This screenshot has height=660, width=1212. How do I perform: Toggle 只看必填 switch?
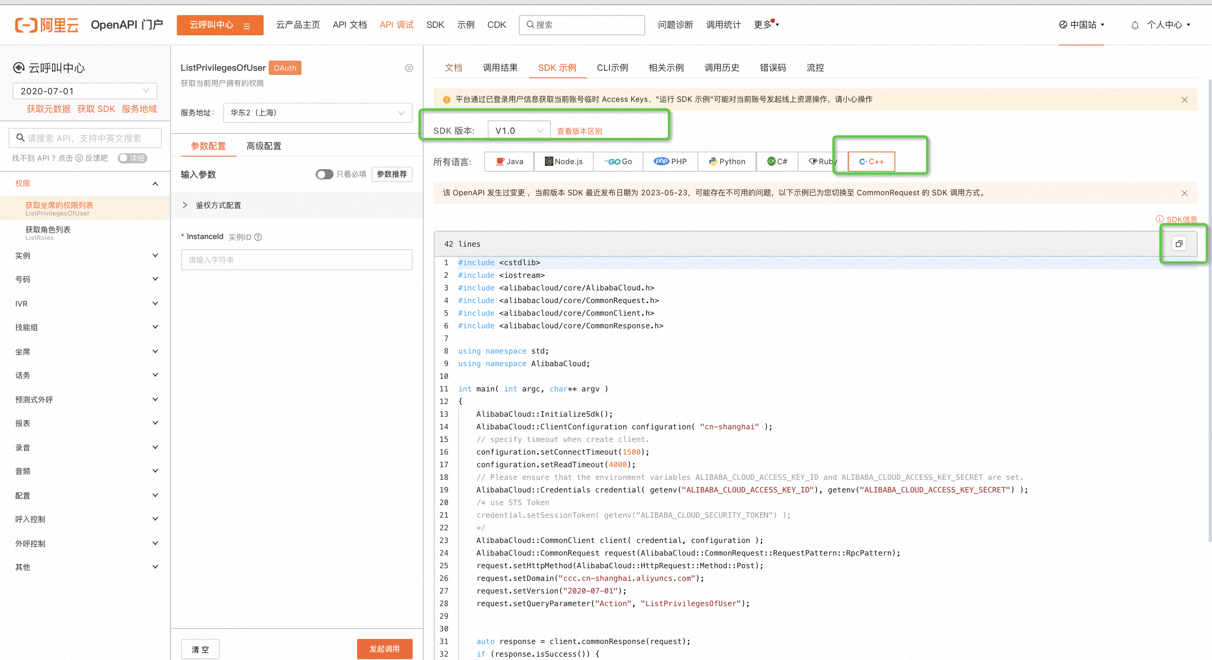click(x=324, y=175)
